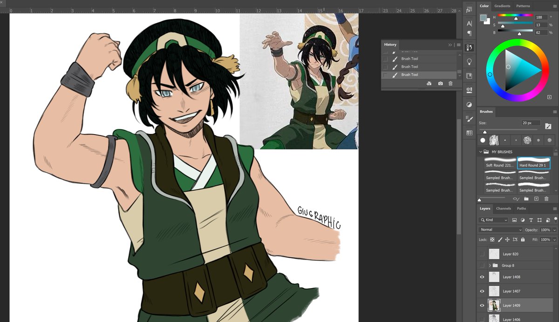Open the Brush Settings dock icon
The width and height of the screenshot is (559, 322).
(x=469, y=119)
